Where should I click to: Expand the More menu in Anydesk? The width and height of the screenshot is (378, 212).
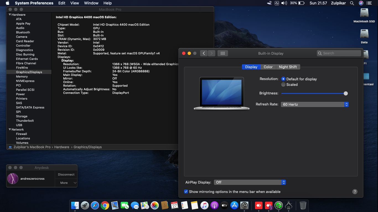[66, 183]
